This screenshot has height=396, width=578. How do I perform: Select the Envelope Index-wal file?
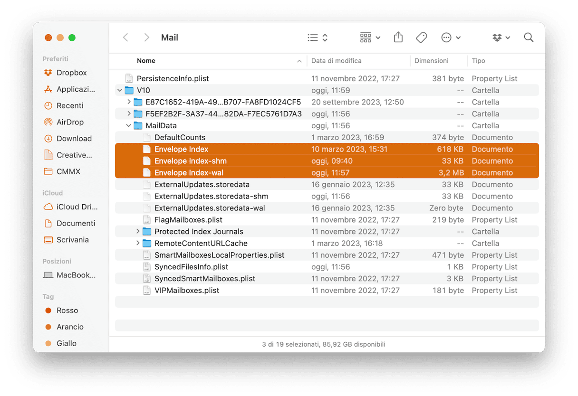click(327, 173)
